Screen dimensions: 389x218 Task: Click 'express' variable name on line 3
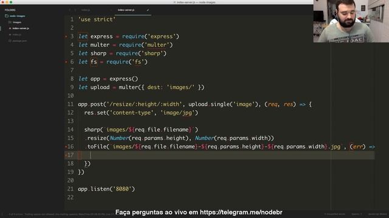click(102, 36)
